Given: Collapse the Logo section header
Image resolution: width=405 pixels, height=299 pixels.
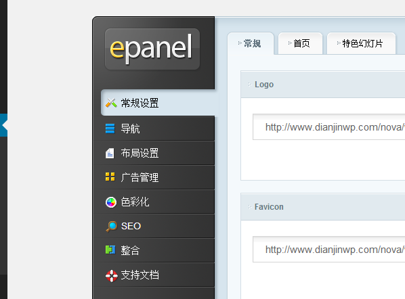Looking at the screenshot, I should tap(323, 85).
